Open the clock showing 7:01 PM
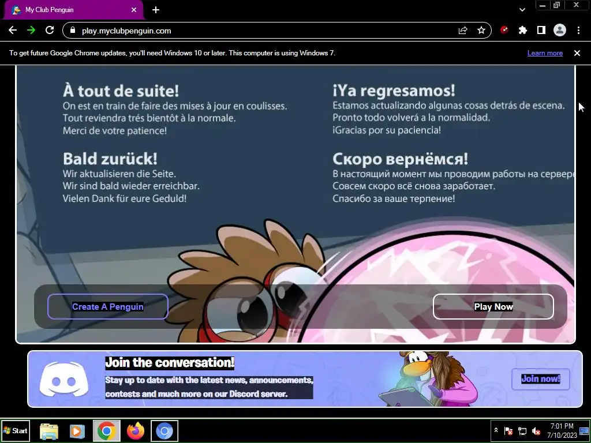Screen dimensions: 591x443 562,430
